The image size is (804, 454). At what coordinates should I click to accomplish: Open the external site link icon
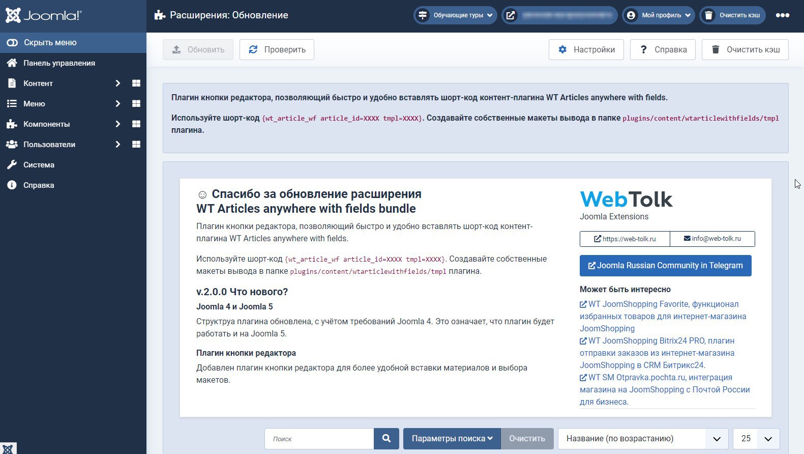(511, 15)
